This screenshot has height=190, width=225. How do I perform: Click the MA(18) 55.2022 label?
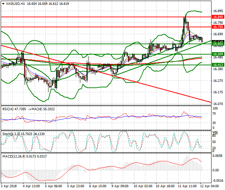[43, 109]
